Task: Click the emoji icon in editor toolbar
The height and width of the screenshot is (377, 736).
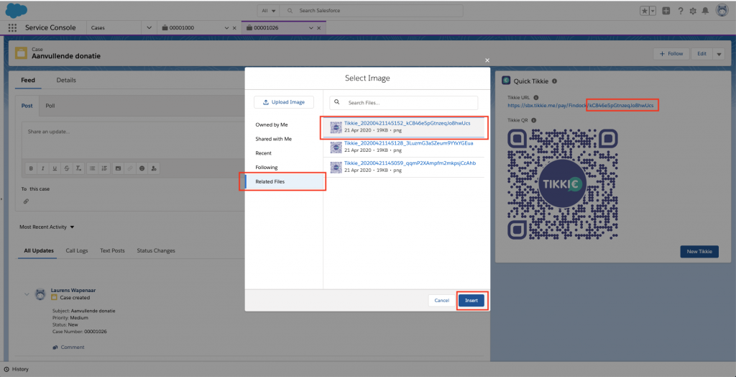Action: pyautogui.click(x=142, y=168)
